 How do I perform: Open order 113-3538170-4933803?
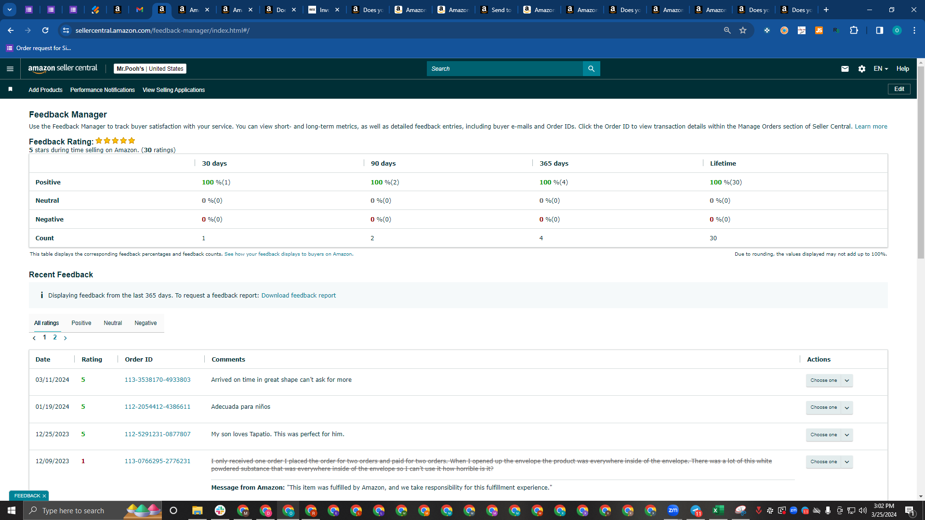tap(158, 380)
